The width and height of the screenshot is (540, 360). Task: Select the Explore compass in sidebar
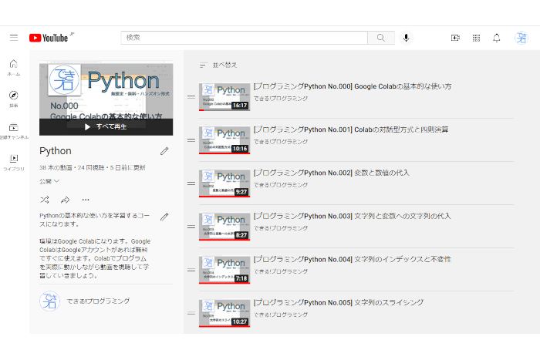pyautogui.click(x=14, y=99)
